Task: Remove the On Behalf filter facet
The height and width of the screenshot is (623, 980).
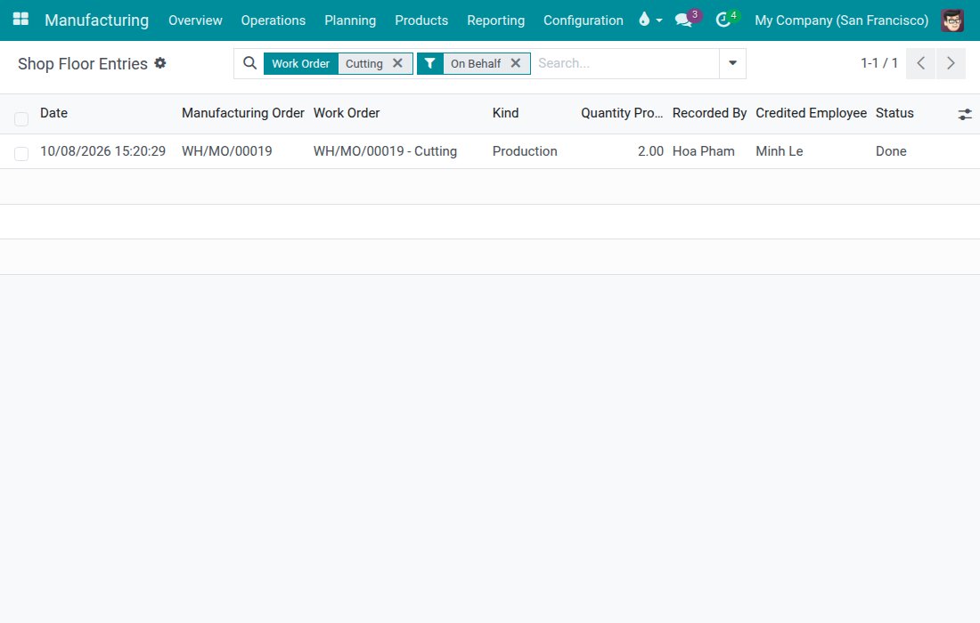Action: click(516, 63)
